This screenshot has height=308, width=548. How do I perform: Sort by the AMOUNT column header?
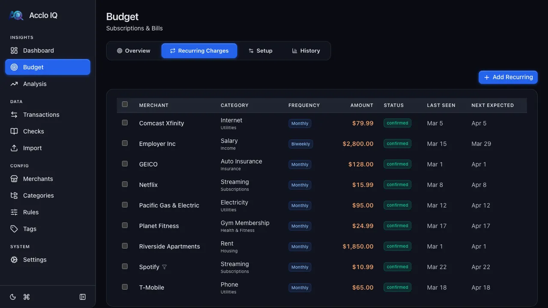[362, 105]
